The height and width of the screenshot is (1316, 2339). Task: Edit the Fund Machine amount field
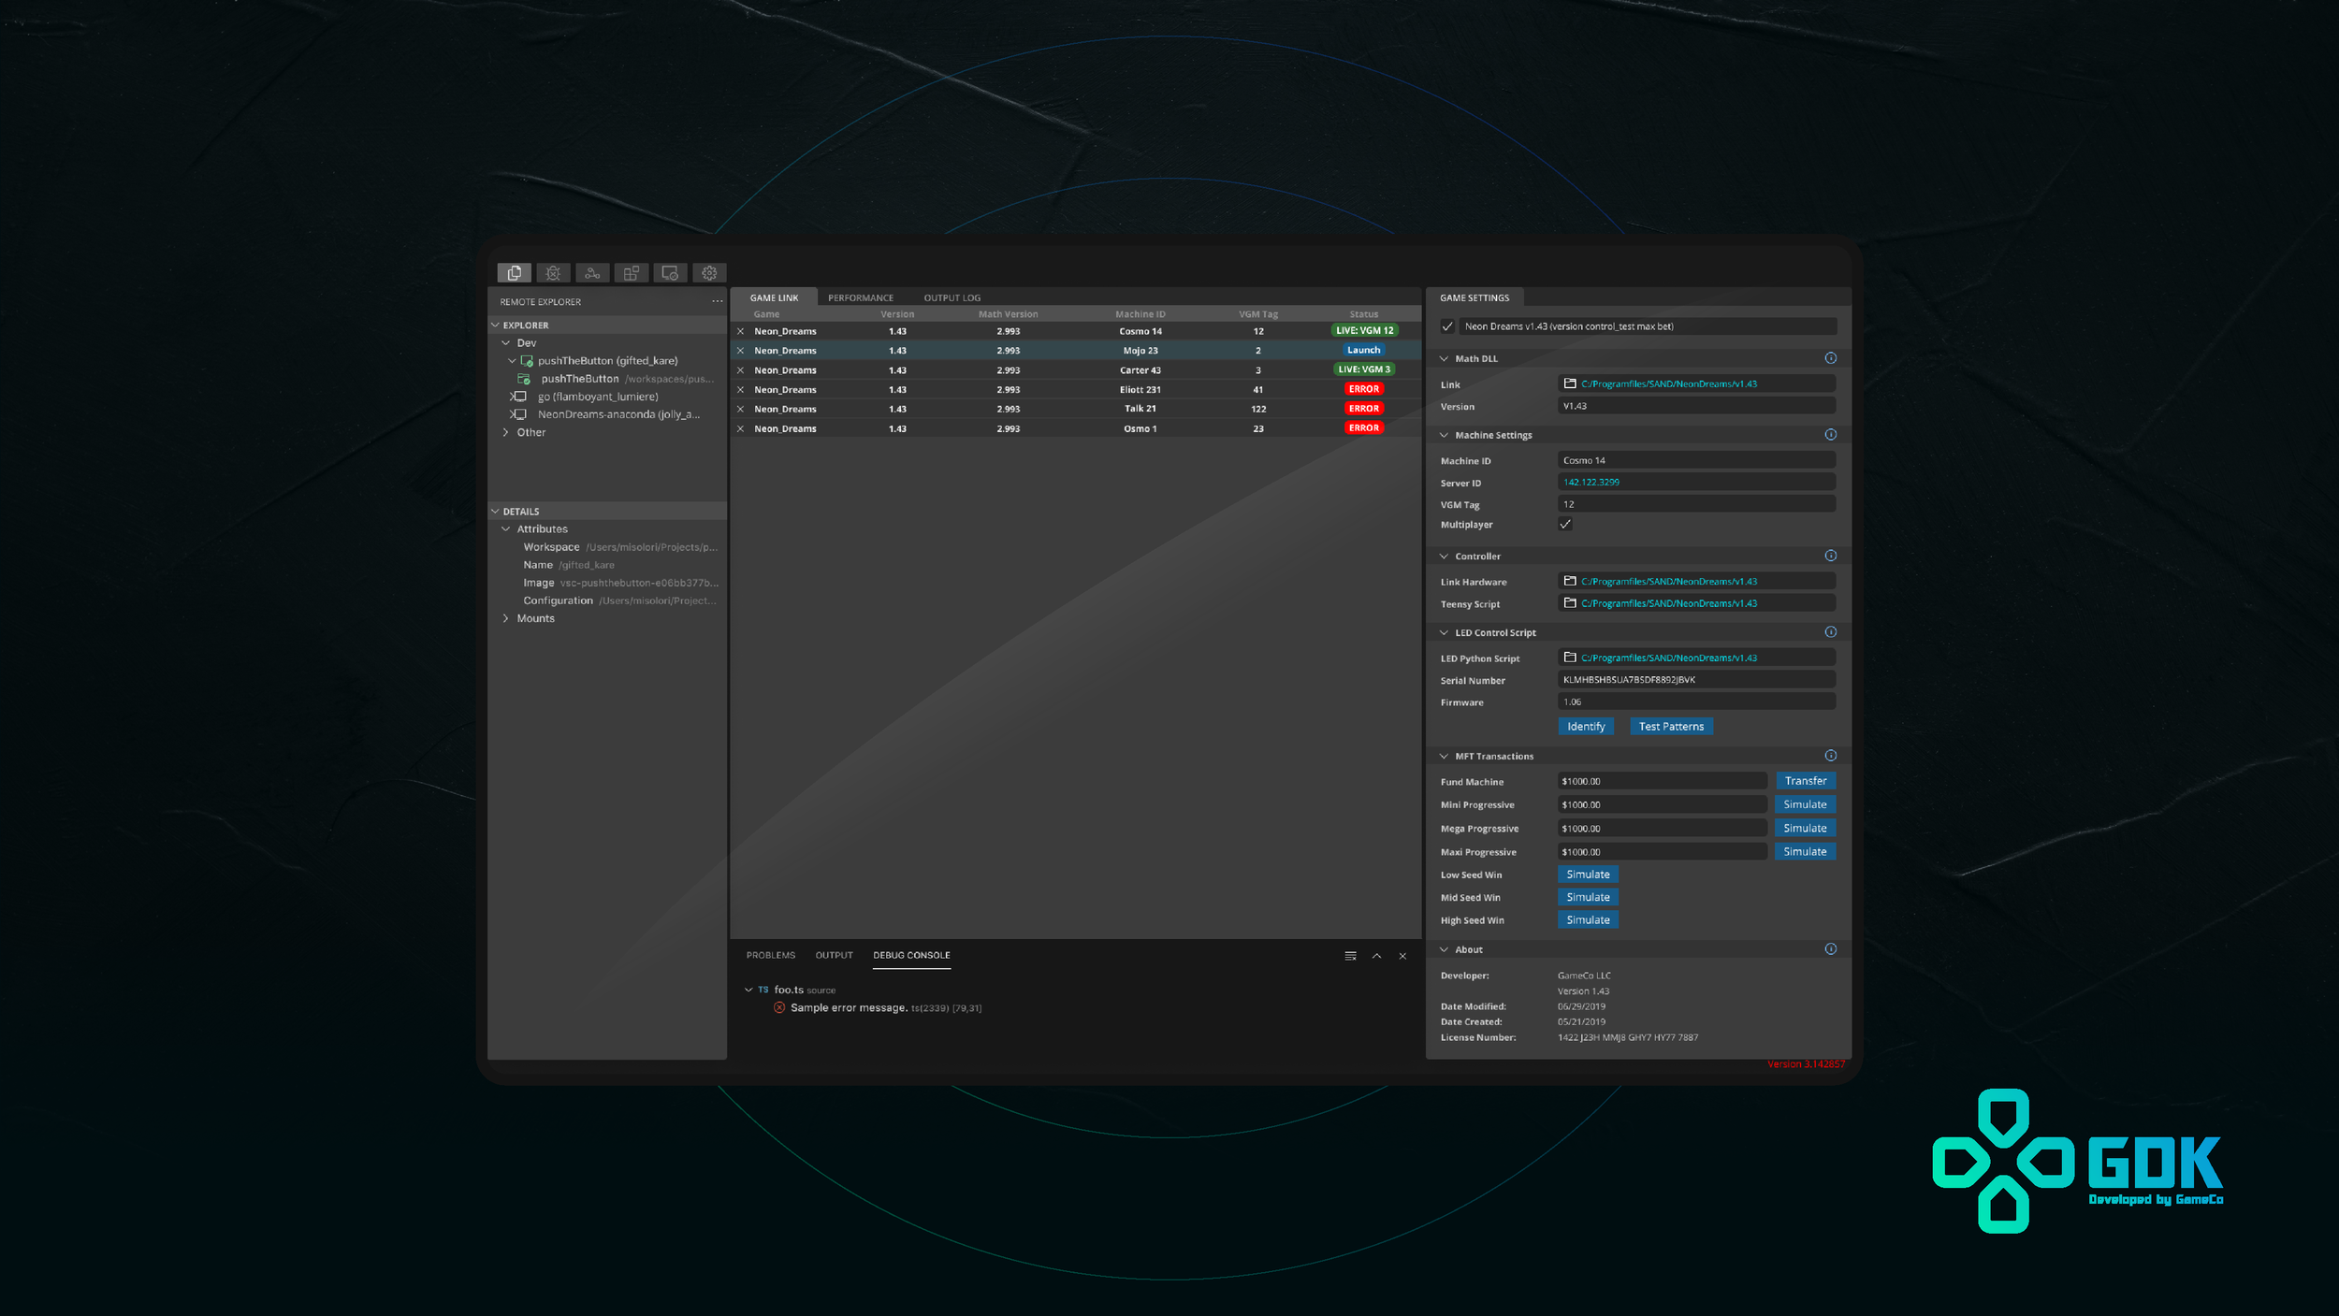coord(1662,781)
